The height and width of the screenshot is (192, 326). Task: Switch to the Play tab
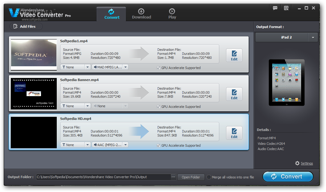point(172,14)
